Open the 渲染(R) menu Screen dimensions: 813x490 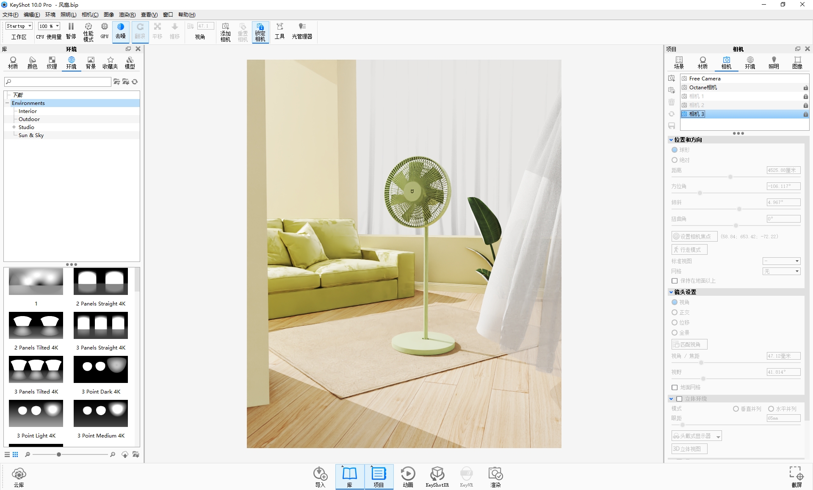coord(127,14)
